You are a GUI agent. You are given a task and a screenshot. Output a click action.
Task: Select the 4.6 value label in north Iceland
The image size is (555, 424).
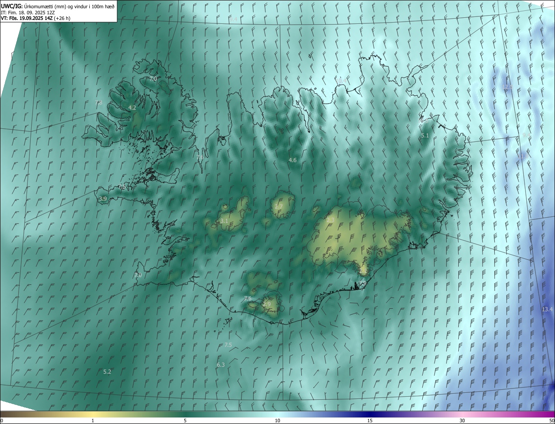[293, 160]
